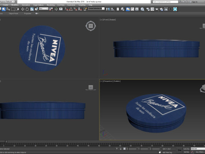Screen dimensions: 205x154
Task: Switch to Populate ribbon tab
Action: 28,14
